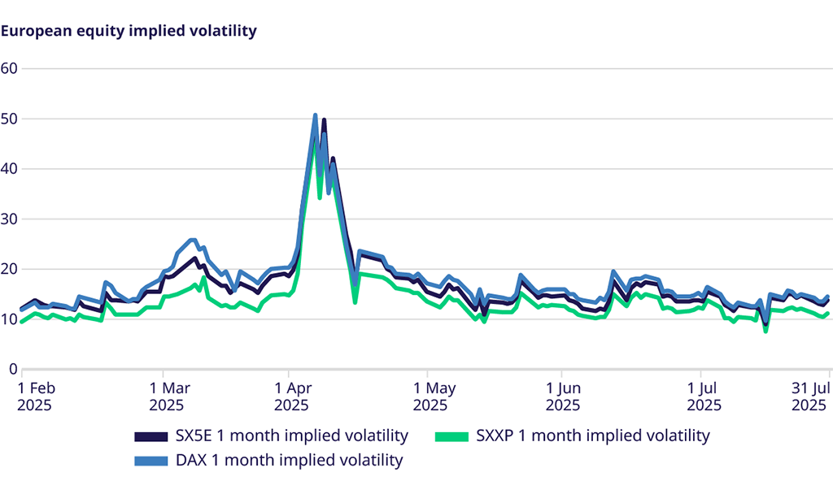
Task: Click the SXXP green legend swatch
Action: [x=453, y=436]
